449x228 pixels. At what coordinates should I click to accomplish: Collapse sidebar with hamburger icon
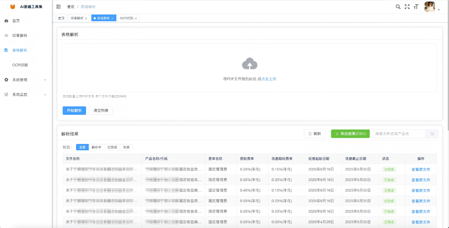tap(59, 7)
